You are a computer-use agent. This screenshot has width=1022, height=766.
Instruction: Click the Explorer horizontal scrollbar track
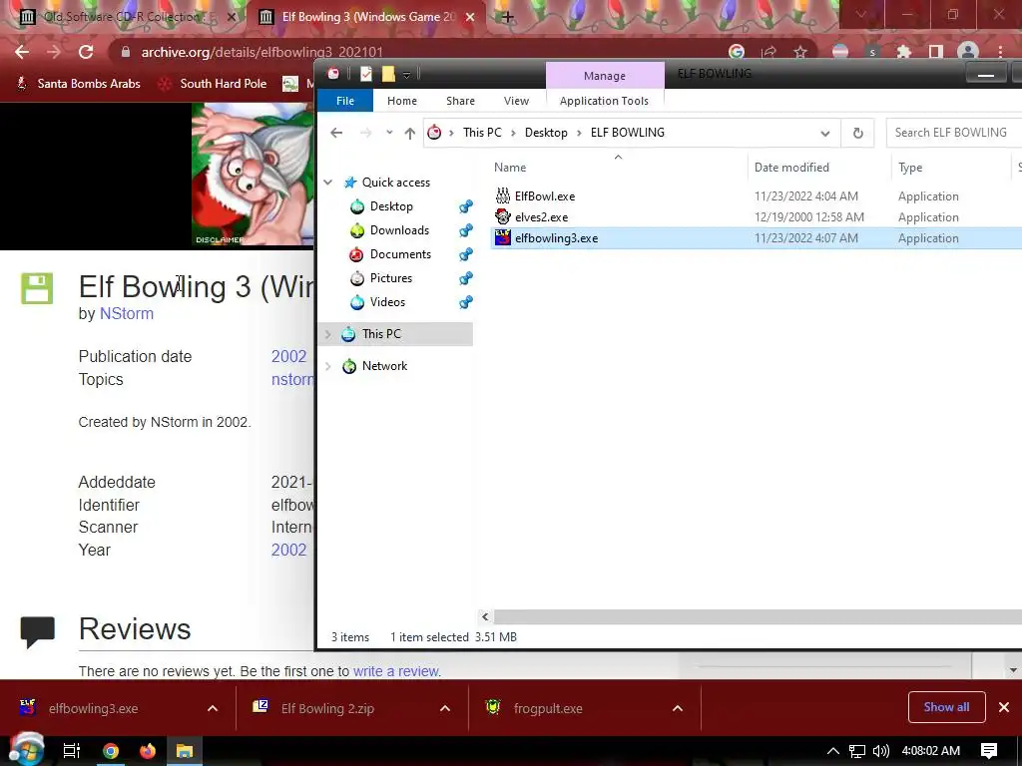(x=758, y=616)
